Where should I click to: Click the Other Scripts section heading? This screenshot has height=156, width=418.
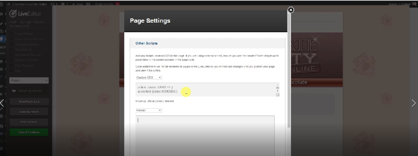pos(147,43)
